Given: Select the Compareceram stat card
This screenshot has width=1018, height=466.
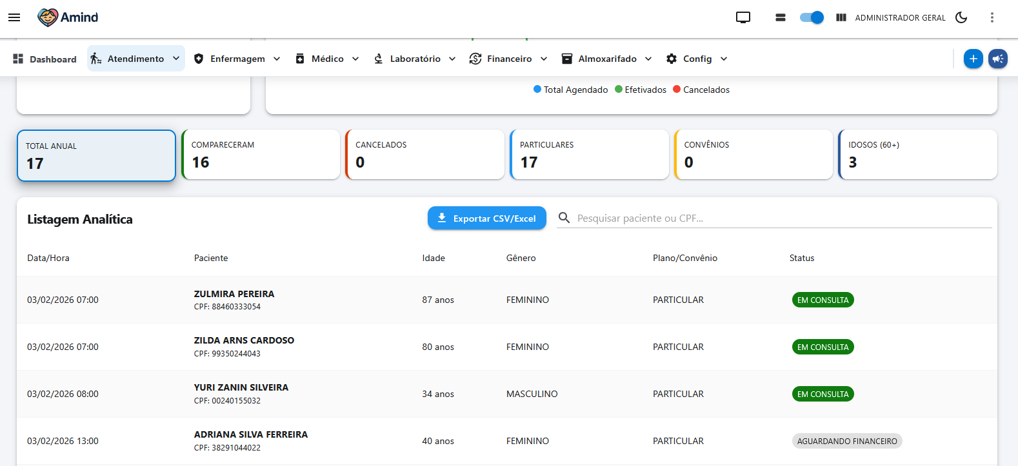Looking at the screenshot, I should (261, 155).
